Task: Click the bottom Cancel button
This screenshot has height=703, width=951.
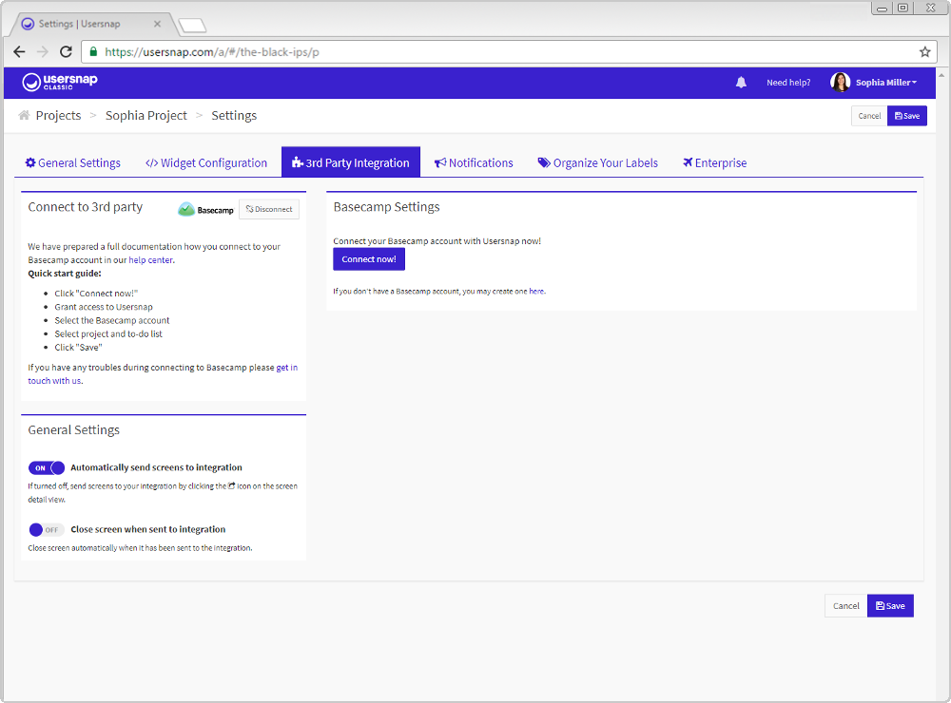Action: pos(845,606)
